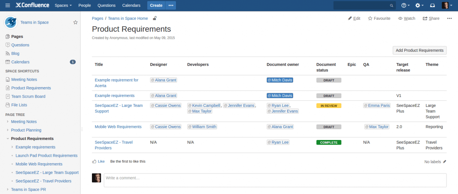Click the @Kevin Campbell mention
Image resolution: width=458 pixels, height=194 pixels.
(204, 105)
